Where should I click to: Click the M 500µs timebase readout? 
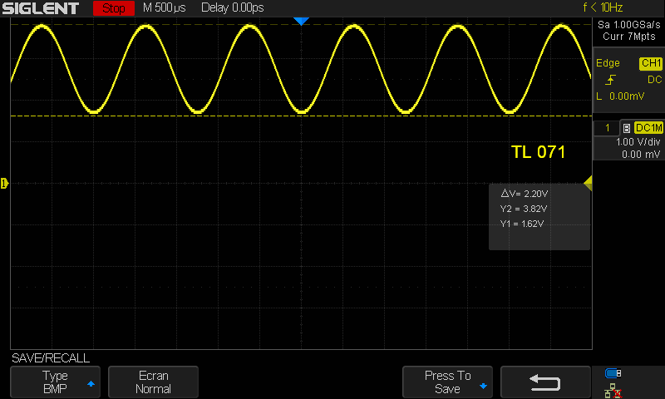(164, 7)
